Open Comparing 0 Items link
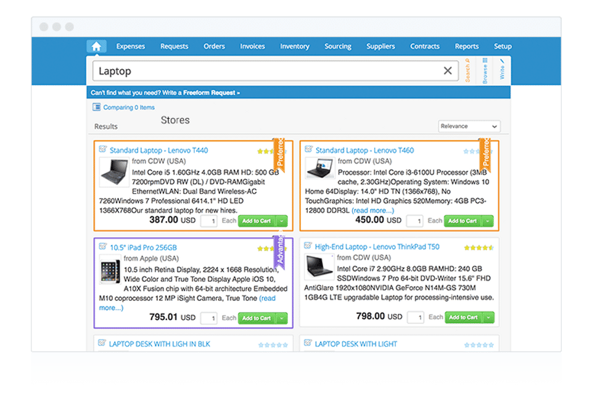The width and height of the screenshot is (592, 394). [129, 107]
